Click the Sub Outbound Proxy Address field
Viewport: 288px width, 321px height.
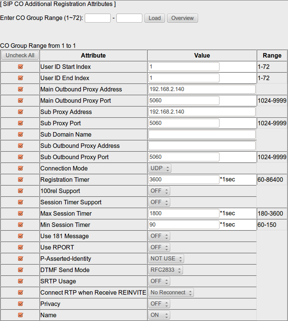tap(202, 146)
